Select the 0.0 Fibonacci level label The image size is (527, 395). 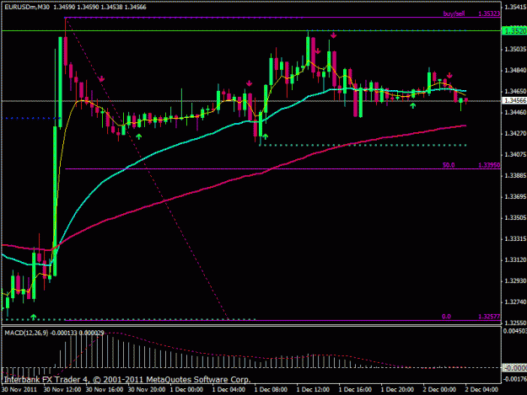pyautogui.click(x=446, y=317)
